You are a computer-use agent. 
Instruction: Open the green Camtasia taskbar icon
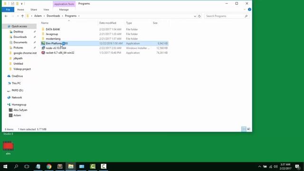(x=93, y=167)
